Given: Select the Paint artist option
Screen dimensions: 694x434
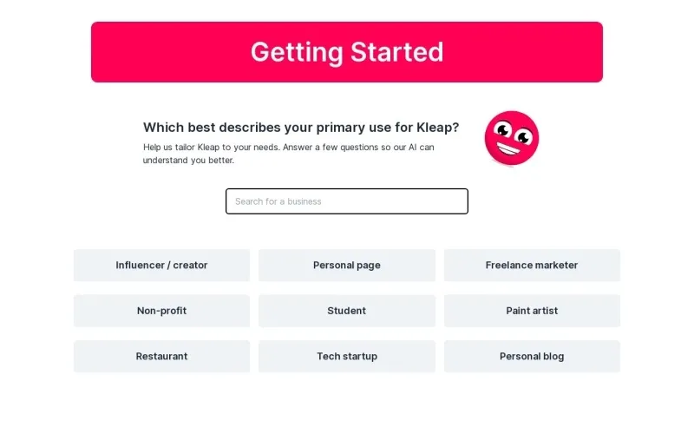Looking at the screenshot, I should (532, 311).
